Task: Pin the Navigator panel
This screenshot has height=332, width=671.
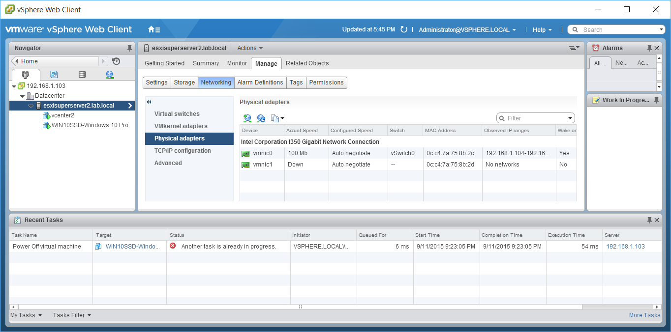Action: pyautogui.click(x=129, y=48)
